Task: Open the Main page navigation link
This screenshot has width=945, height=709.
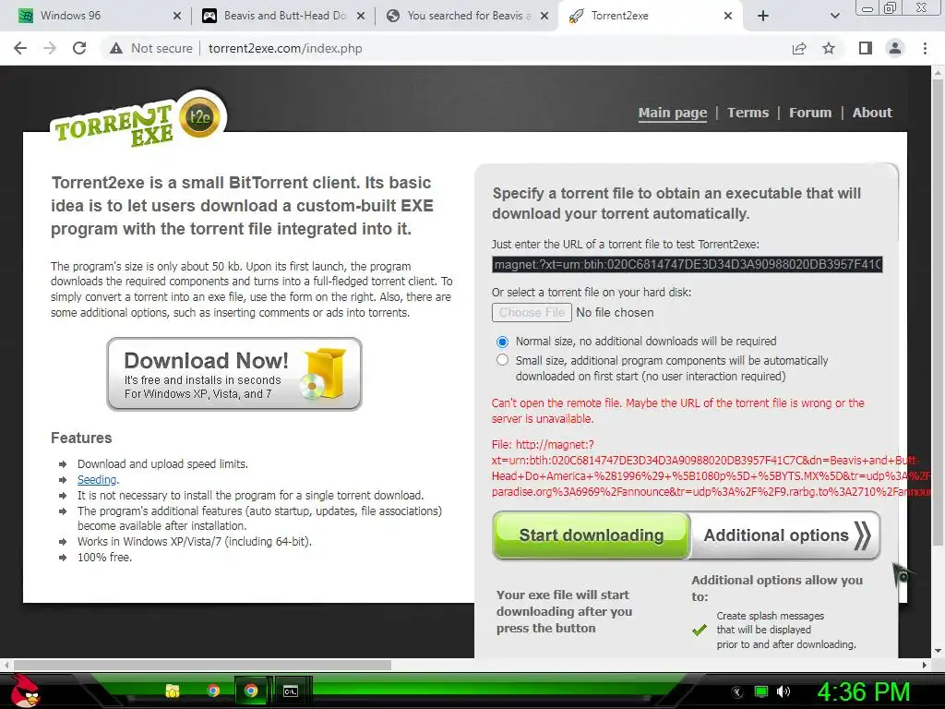Action: pos(673,113)
